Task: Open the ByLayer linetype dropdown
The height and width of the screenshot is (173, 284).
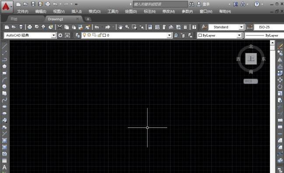Action: click(x=264, y=35)
